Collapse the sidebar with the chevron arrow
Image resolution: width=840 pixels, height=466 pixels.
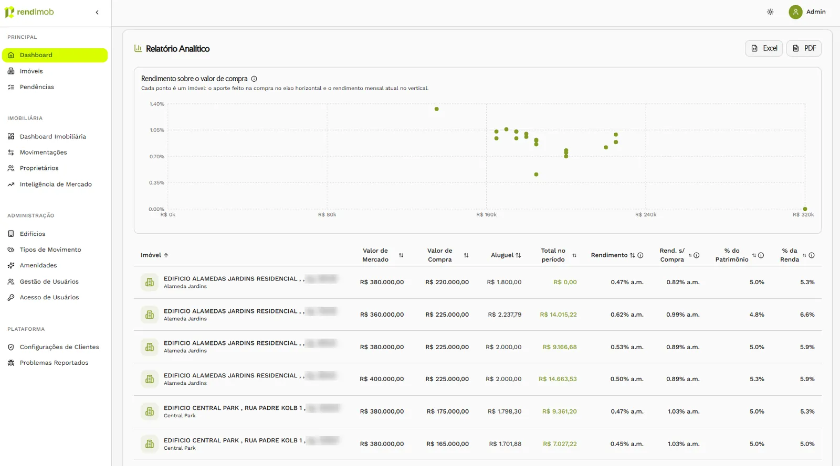97,13
